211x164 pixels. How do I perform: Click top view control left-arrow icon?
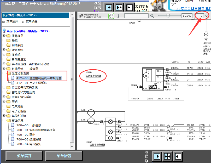click(x=130, y=7)
